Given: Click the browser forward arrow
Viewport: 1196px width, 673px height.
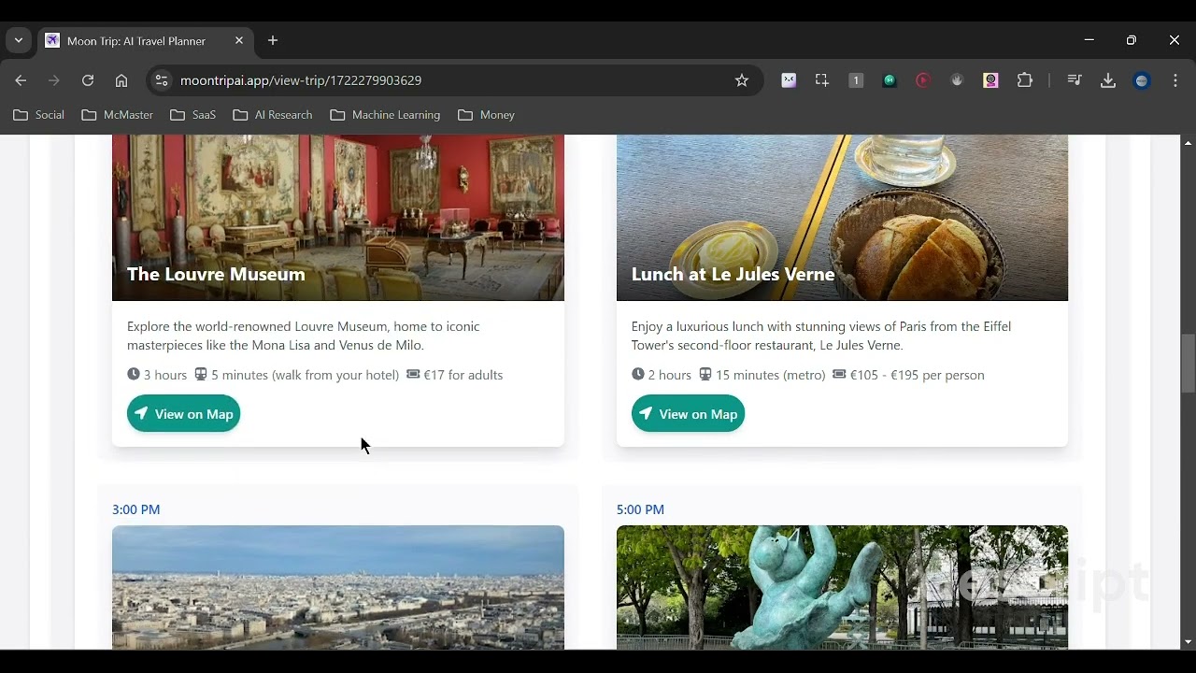Looking at the screenshot, I should click(x=54, y=80).
